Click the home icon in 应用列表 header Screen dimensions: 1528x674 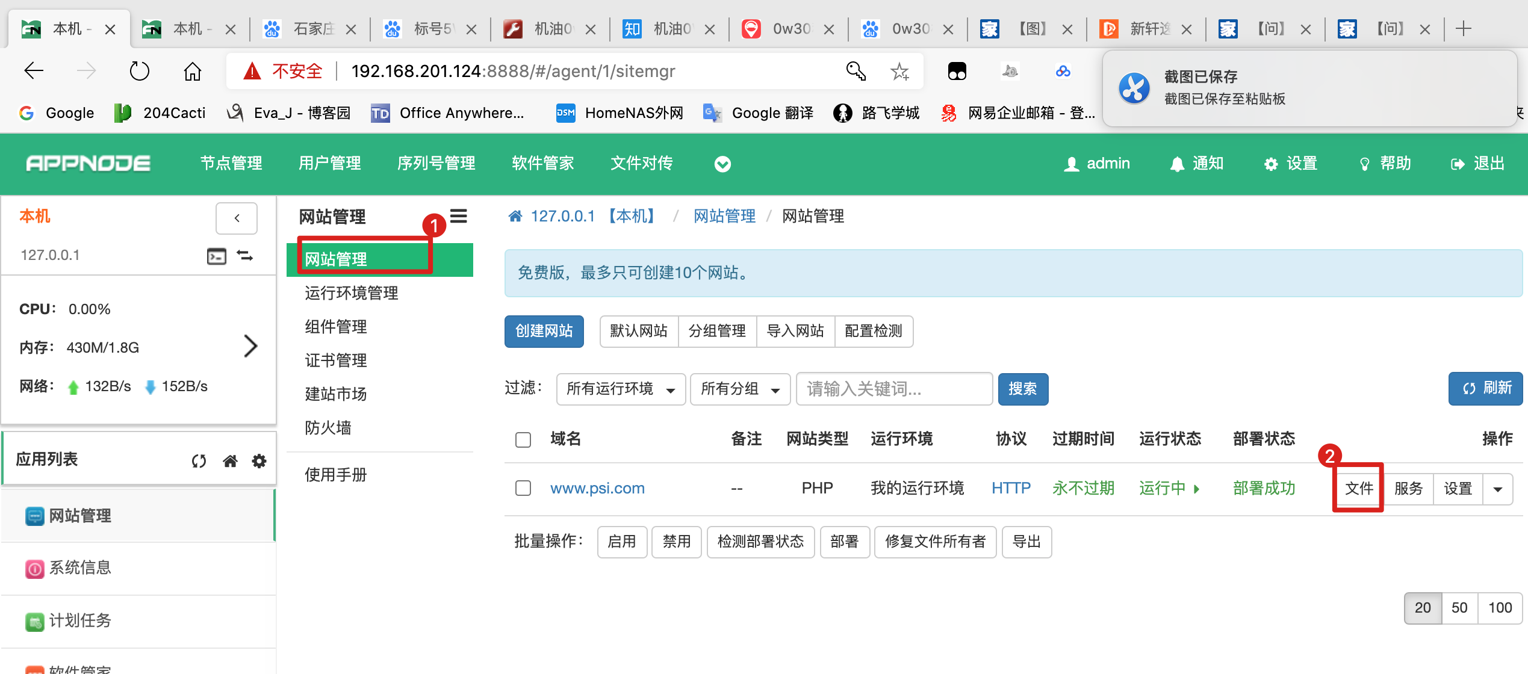tap(230, 461)
